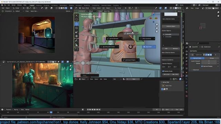221x124 pixels.
Task: Toggle Subdivision modifier render visibility
Action: (x=211, y=55)
